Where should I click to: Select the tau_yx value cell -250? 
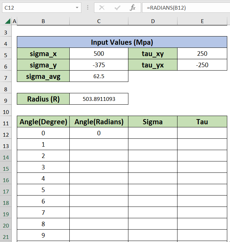pyautogui.click(x=202, y=65)
